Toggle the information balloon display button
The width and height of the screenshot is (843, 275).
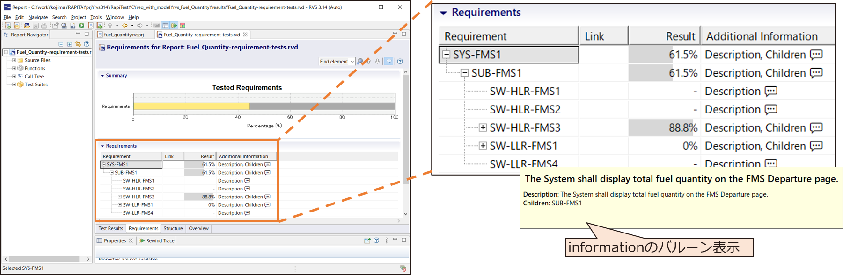click(x=389, y=61)
